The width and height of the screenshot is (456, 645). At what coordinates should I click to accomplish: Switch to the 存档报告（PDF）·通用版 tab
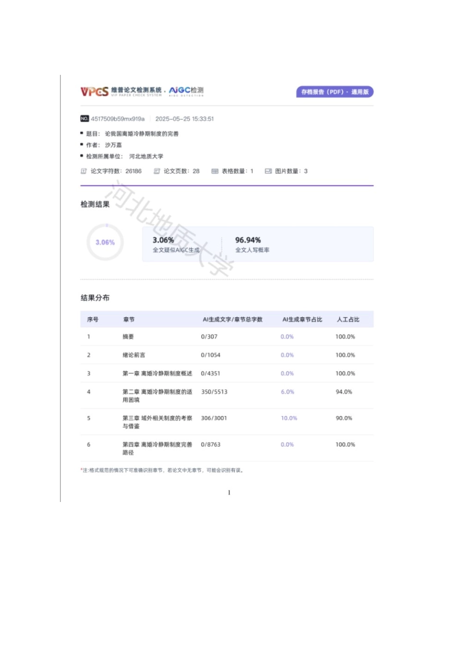336,91
